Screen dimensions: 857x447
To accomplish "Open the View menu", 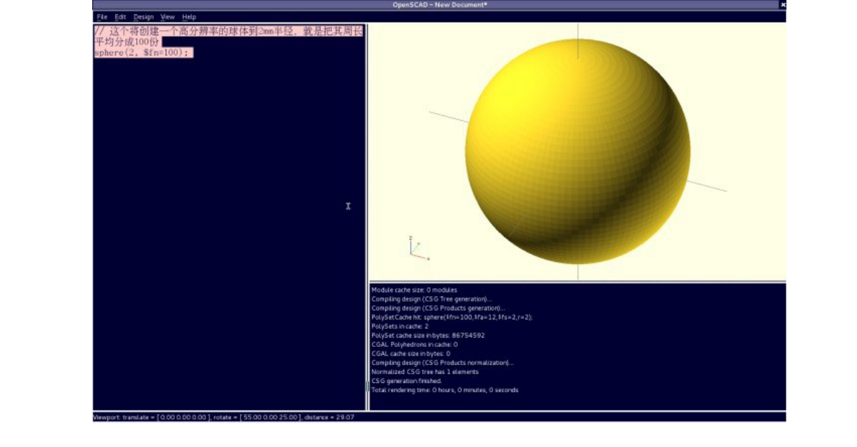I will 167,17.
